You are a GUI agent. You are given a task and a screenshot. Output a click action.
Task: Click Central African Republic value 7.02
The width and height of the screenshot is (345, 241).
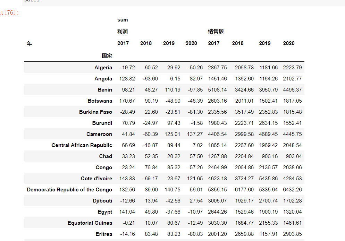[197, 145]
